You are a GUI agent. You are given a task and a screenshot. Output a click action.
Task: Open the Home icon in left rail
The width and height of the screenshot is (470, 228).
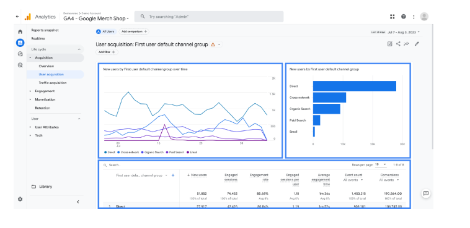click(x=20, y=32)
